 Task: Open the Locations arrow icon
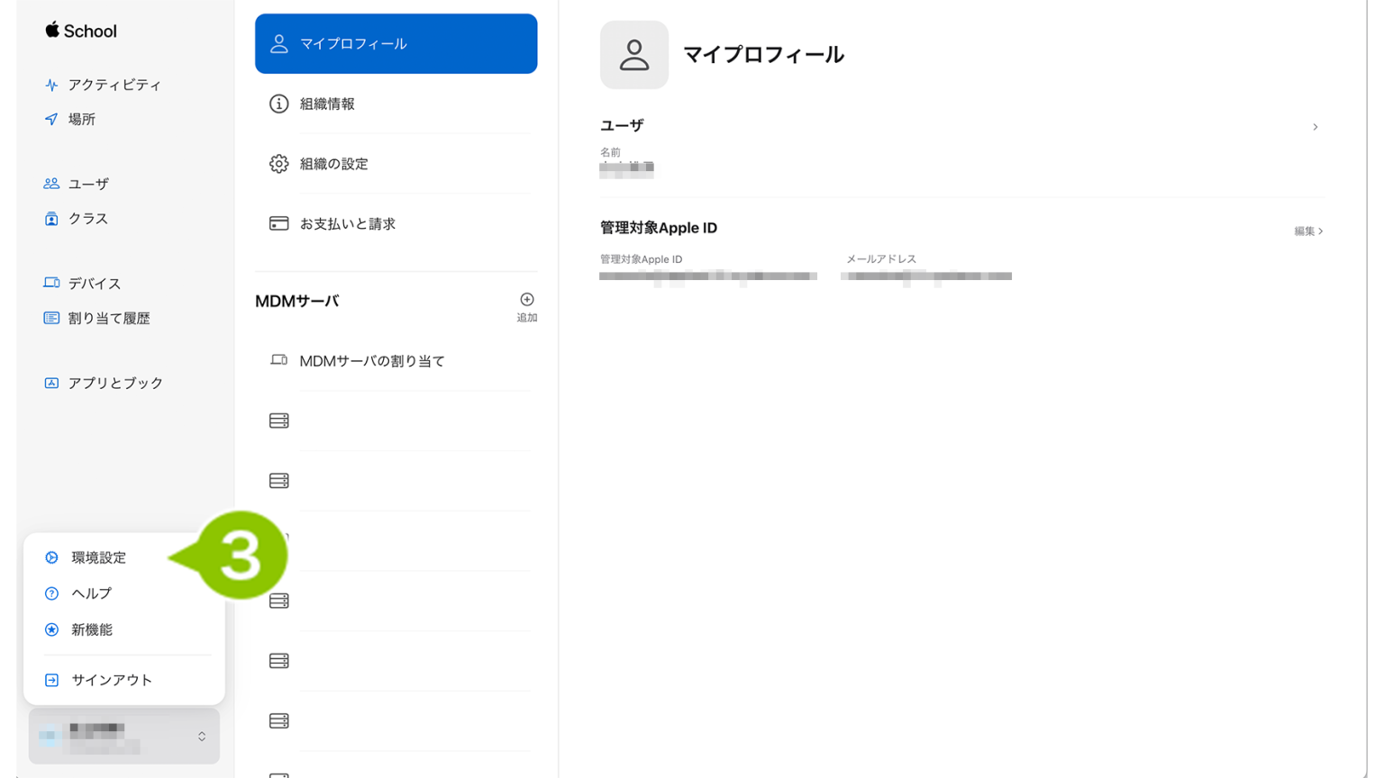pos(51,119)
